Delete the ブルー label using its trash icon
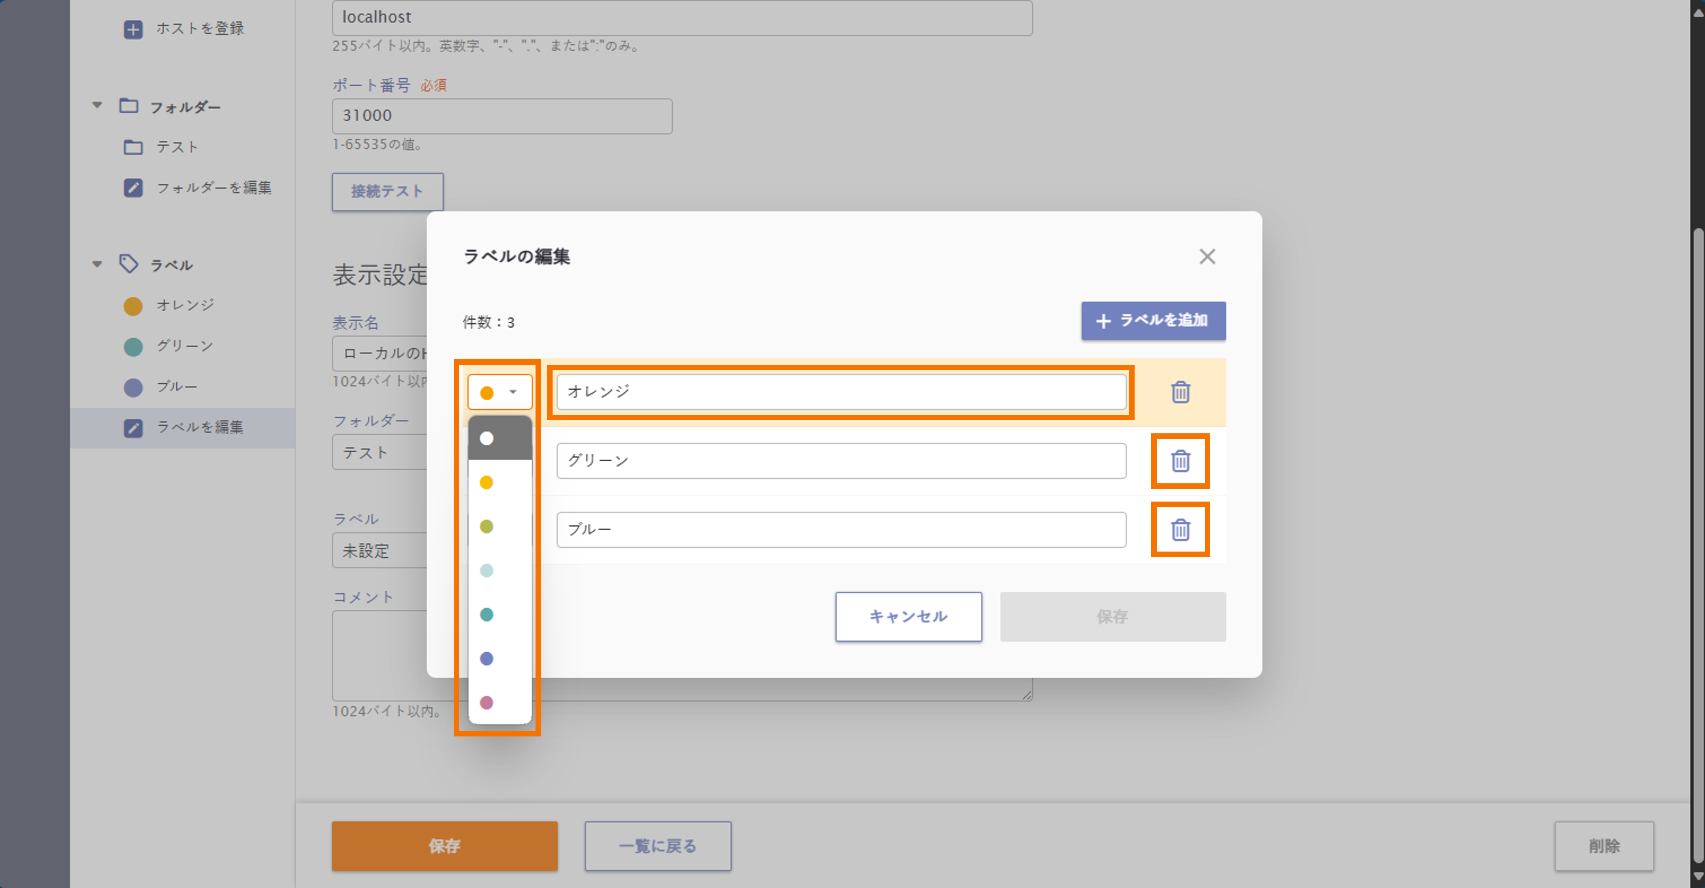This screenshot has width=1705, height=888. pos(1180,529)
